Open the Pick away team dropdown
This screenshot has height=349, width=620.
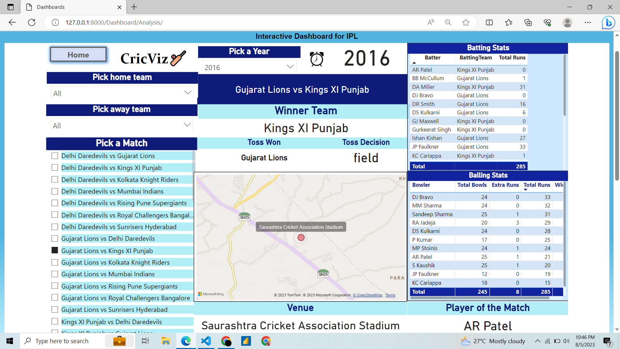(187, 125)
